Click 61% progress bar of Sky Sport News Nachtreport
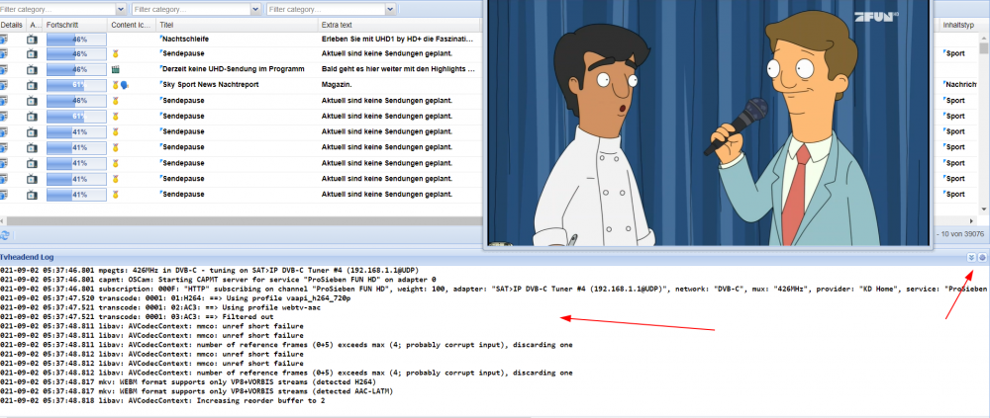Image resolution: width=990 pixels, height=418 pixels. [76, 85]
